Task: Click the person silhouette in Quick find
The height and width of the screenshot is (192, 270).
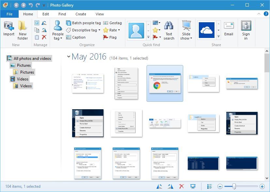Action: pyautogui.click(x=136, y=30)
